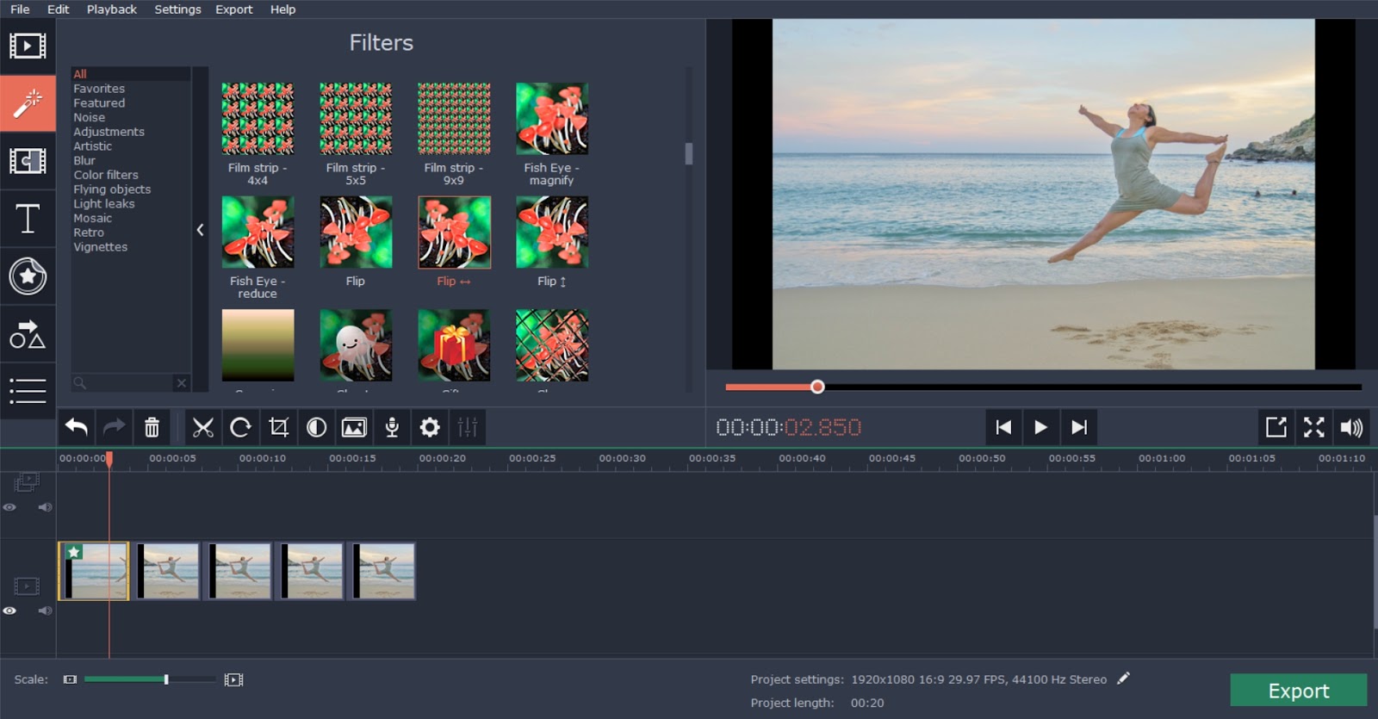Open the Settings menu
The image size is (1378, 719).
click(177, 9)
